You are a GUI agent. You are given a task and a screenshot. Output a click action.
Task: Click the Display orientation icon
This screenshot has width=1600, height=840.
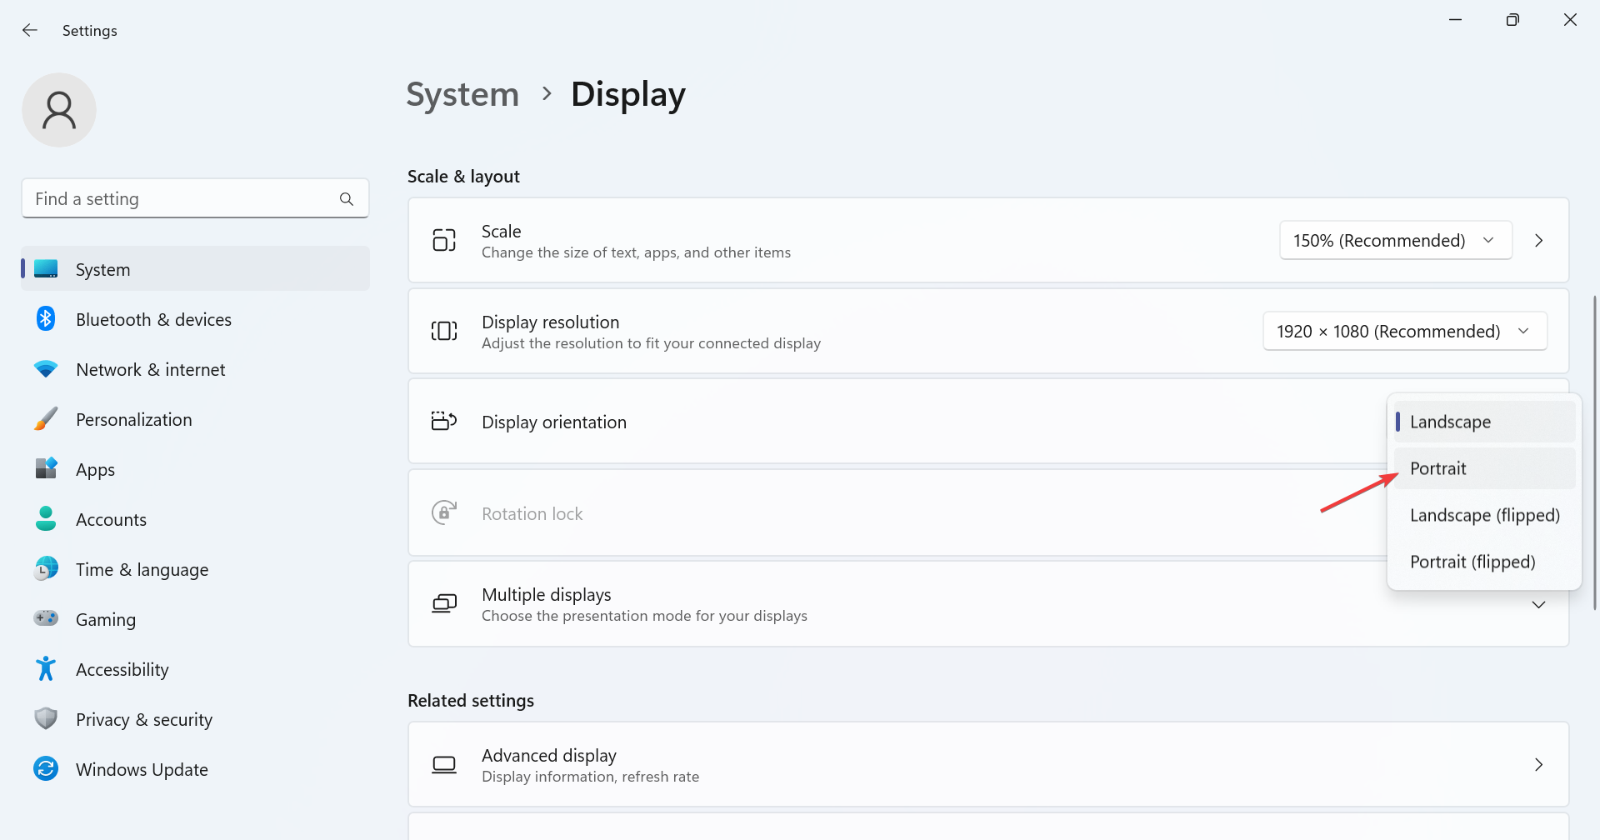(x=444, y=421)
